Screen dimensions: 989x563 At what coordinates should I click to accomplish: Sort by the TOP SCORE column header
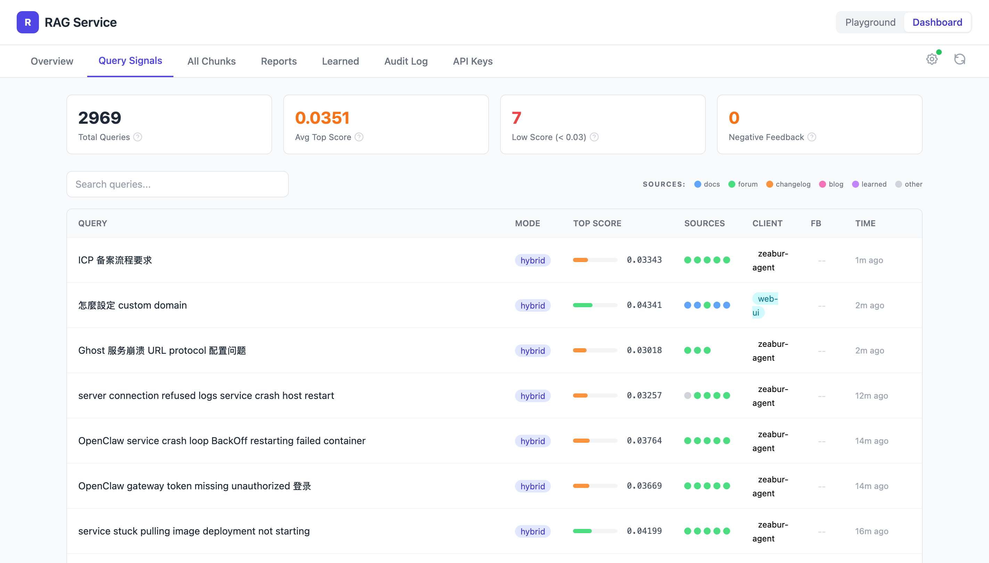click(597, 223)
